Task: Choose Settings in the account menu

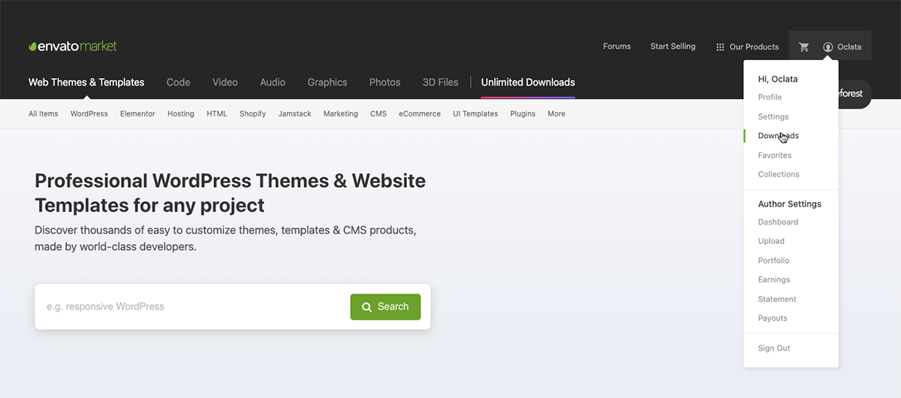Action: (x=773, y=116)
